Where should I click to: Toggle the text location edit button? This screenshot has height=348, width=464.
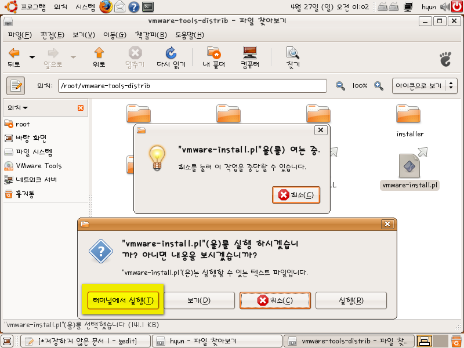coord(16,86)
